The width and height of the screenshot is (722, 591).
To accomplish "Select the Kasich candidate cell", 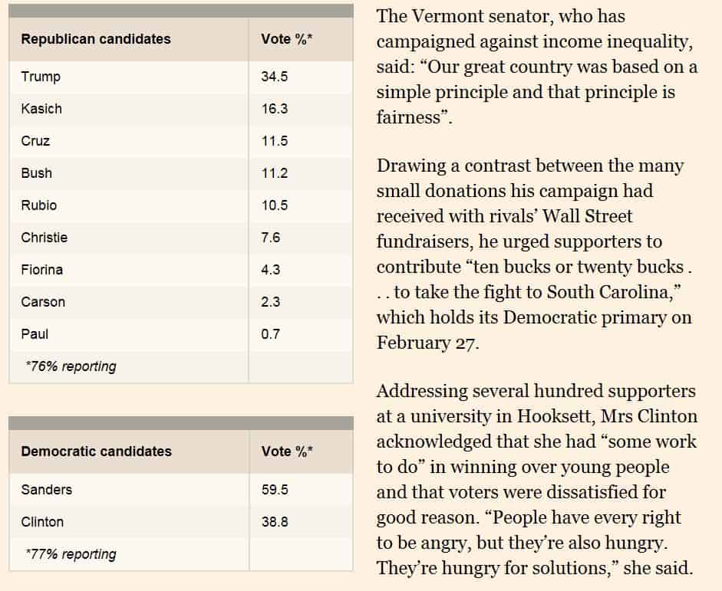I will (x=42, y=109).
